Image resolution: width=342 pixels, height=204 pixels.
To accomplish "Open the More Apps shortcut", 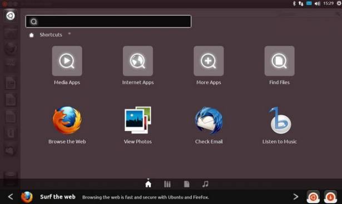I will 209,65.
